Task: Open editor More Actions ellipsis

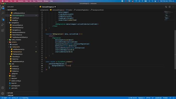Action: 173,7
